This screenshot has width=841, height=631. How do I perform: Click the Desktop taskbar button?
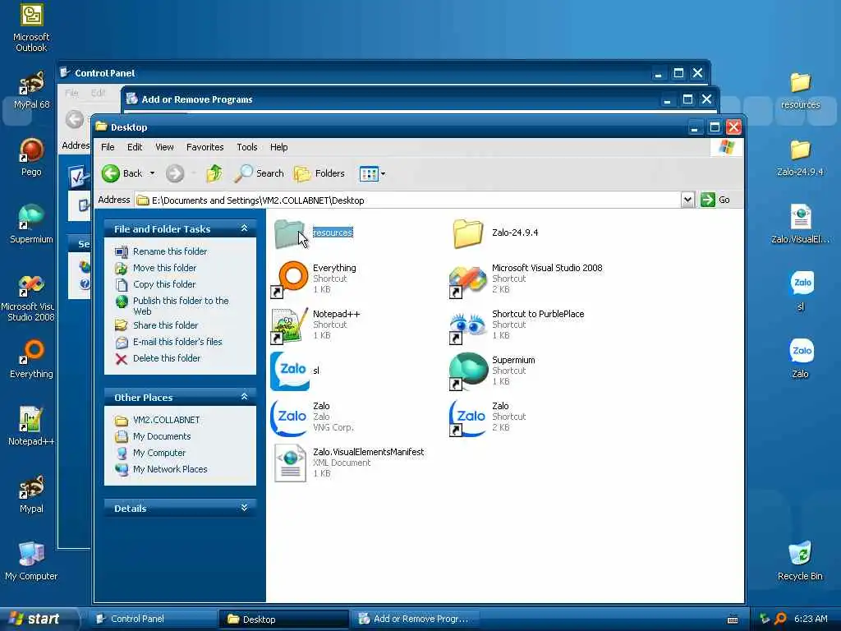(x=283, y=619)
